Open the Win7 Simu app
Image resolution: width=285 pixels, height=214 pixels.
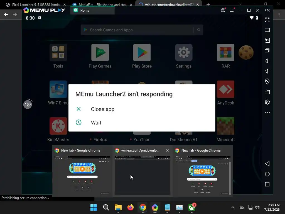[x=58, y=89]
